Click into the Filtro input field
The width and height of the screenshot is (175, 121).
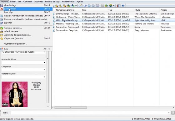(89, 113)
